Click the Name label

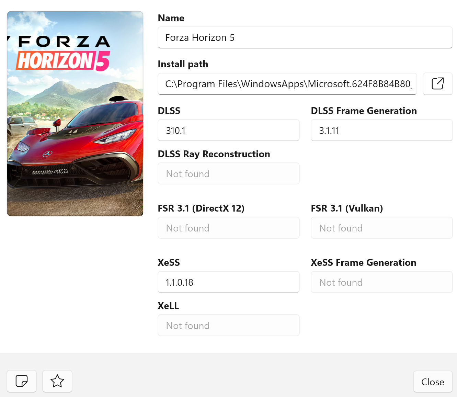point(171,18)
